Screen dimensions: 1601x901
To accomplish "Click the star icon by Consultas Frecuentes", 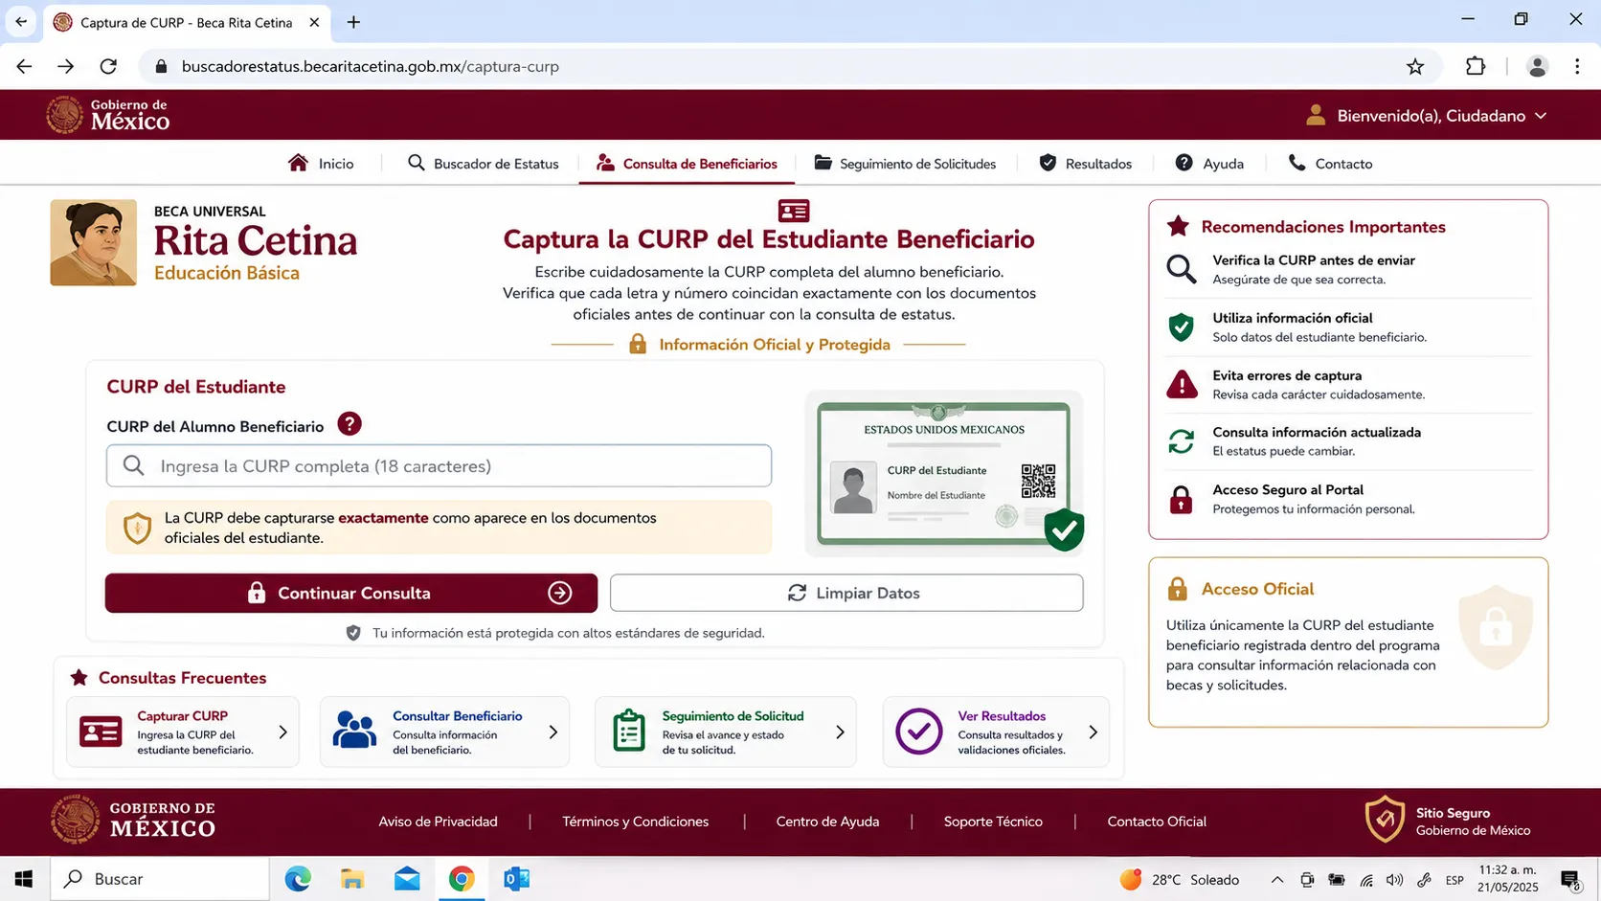I will 79,678.
